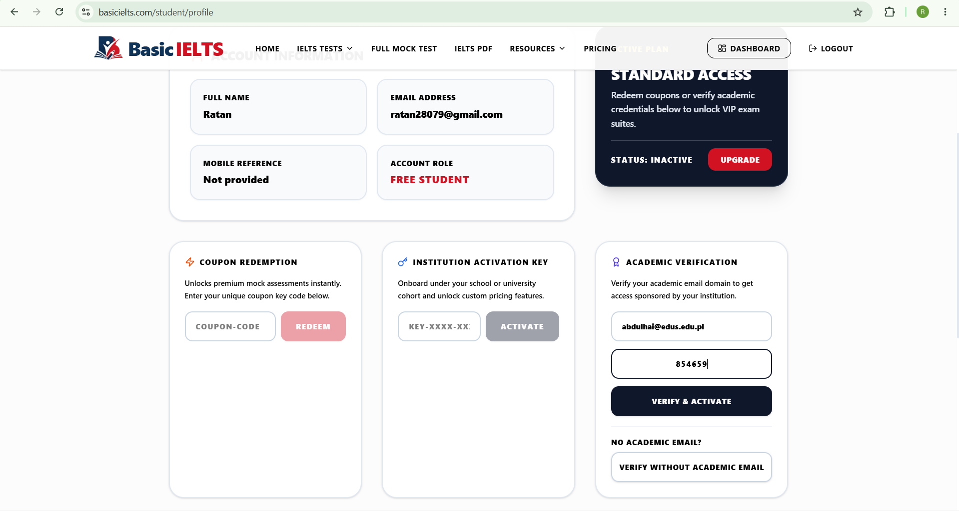The image size is (959, 511).
Task: Click the Activate key button
Action: [x=522, y=326]
